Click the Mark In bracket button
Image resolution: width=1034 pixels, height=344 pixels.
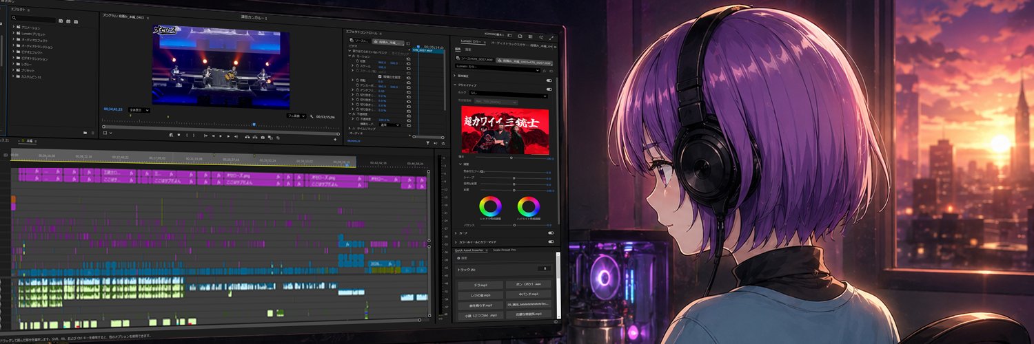[187, 135]
